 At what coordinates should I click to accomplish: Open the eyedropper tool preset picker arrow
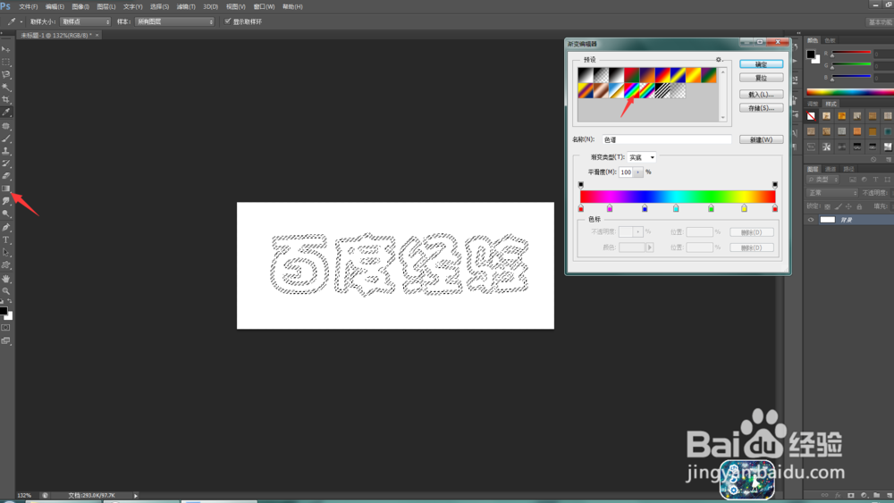click(21, 21)
